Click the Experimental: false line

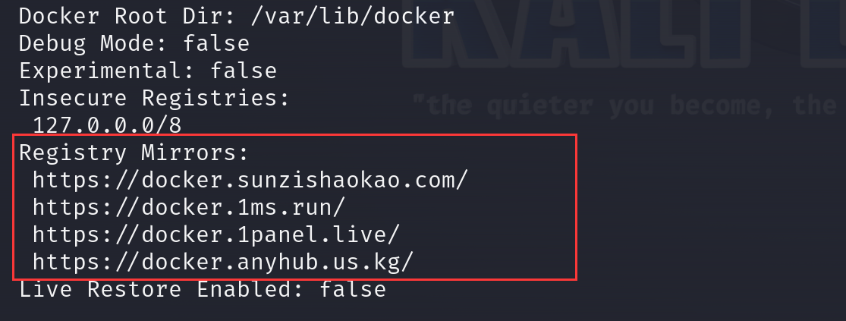pyautogui.click(x=148, y=71)
